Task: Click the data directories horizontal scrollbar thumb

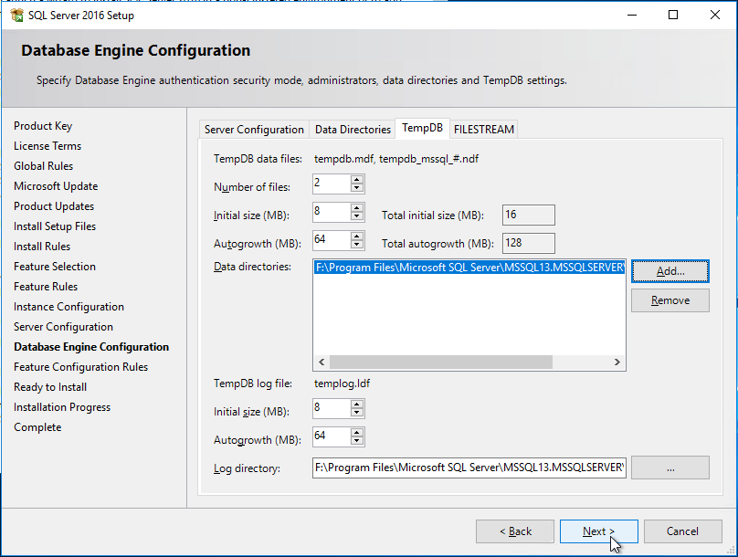Action: point(441,363)
